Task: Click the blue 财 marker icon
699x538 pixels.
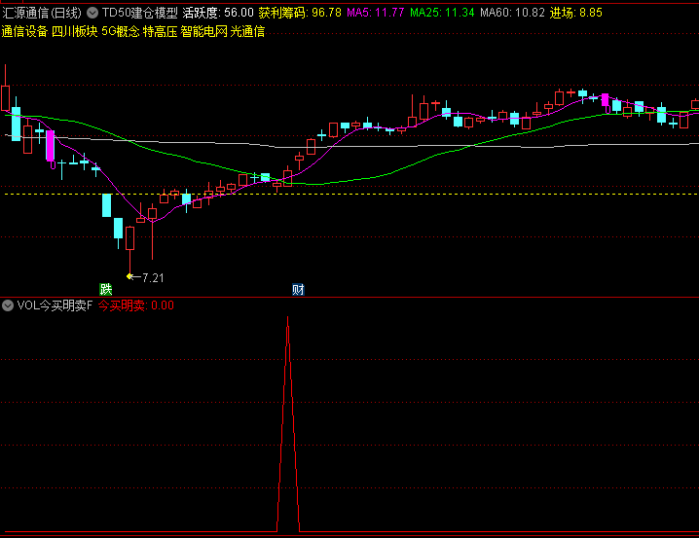Action: [298, 289]
